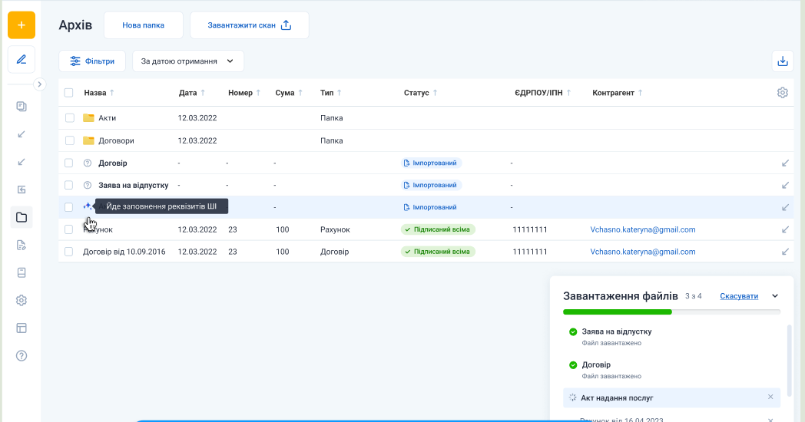
Task: Open the layout panel sidebar icon
Action: [22, 328]
